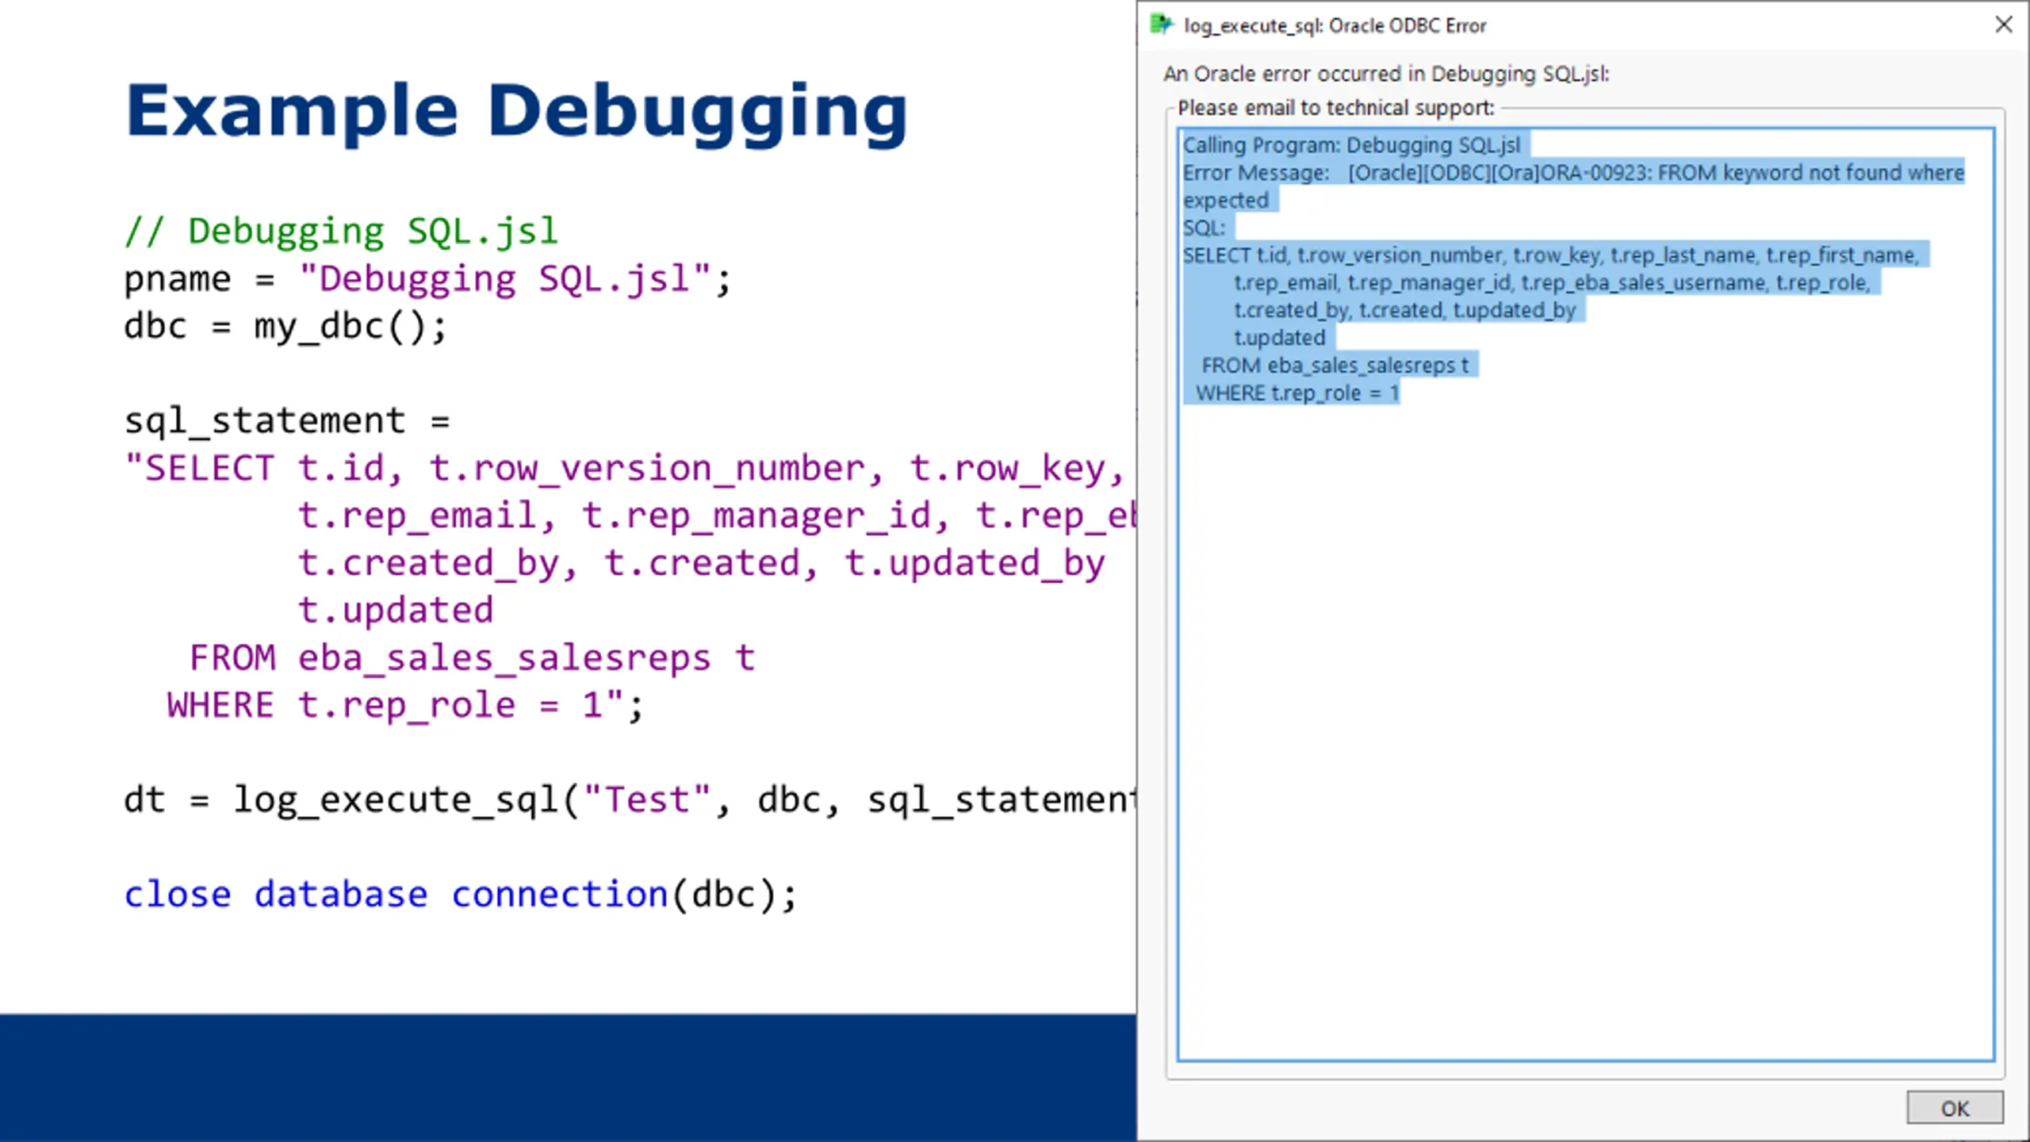2030x1142 pixels.
Task: Click 't.rep_email, t.rep_manager_id' line in dialog
Action: (1553, 283)
